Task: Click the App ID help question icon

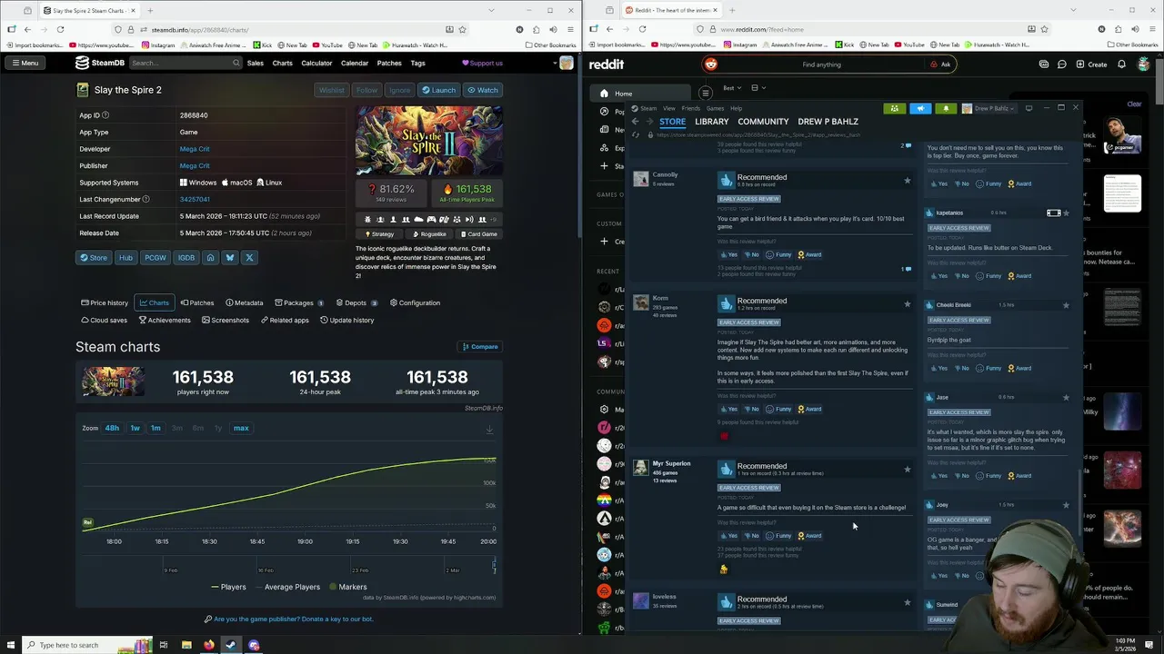Action: click(105, 115)
